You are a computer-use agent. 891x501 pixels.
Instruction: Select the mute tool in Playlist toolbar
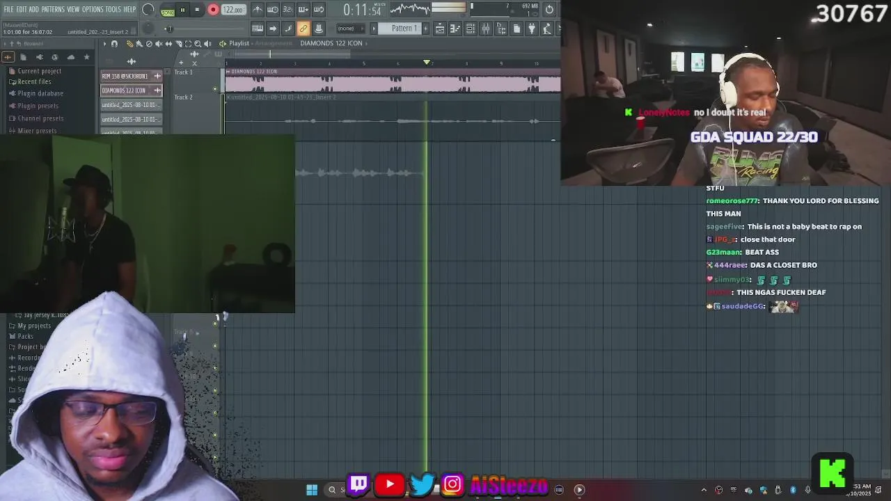[159, 44]
